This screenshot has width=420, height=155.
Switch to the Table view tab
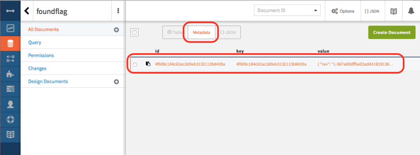(x=175, y=32)
